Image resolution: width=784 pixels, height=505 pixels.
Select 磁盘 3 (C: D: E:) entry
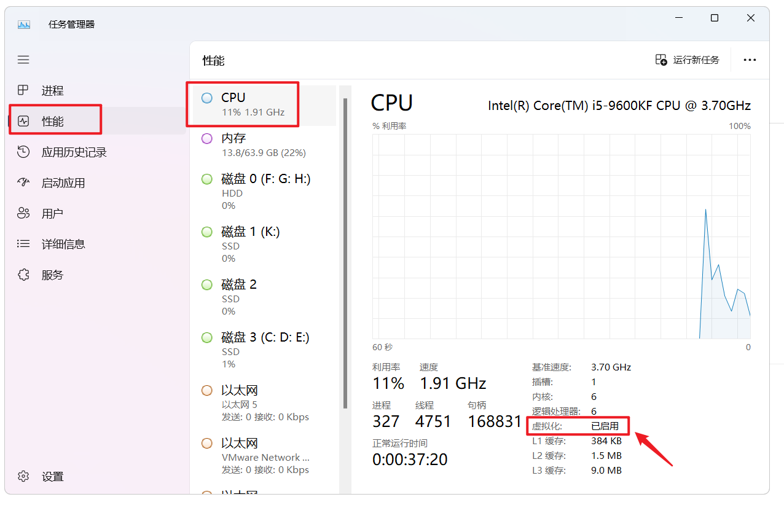tap(264, 350)
